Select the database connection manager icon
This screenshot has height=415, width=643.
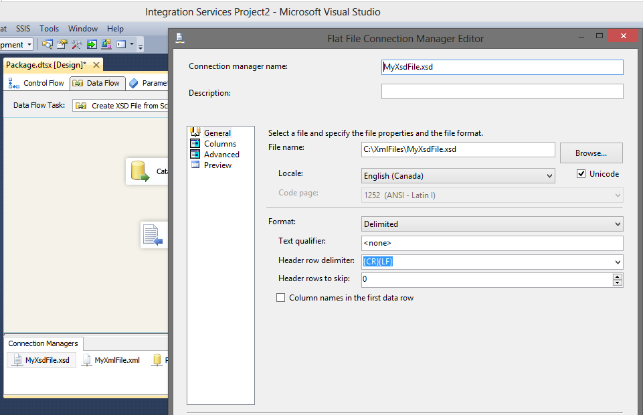[157, 360]
